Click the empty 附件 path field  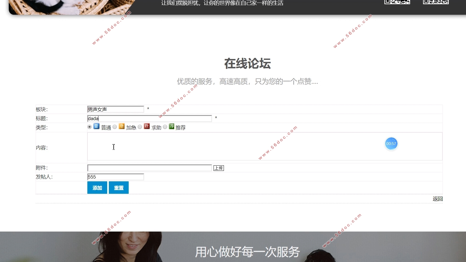pos(150,168)
